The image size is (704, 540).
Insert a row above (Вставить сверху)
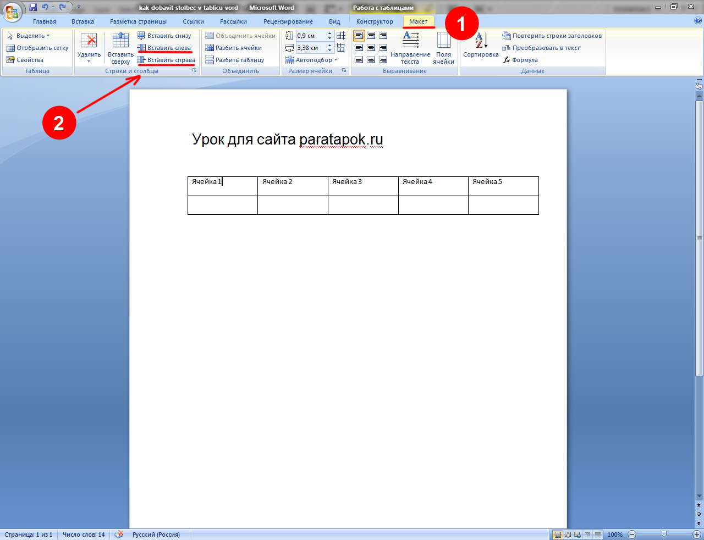coord(120,48)
